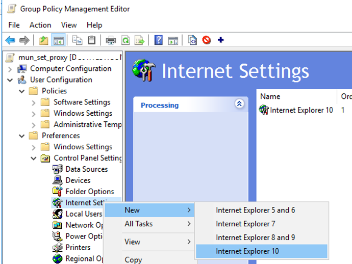This screenshot has width=352, height=264.
Task: Select Computer Configuration tree label
Action: [71, 69]
